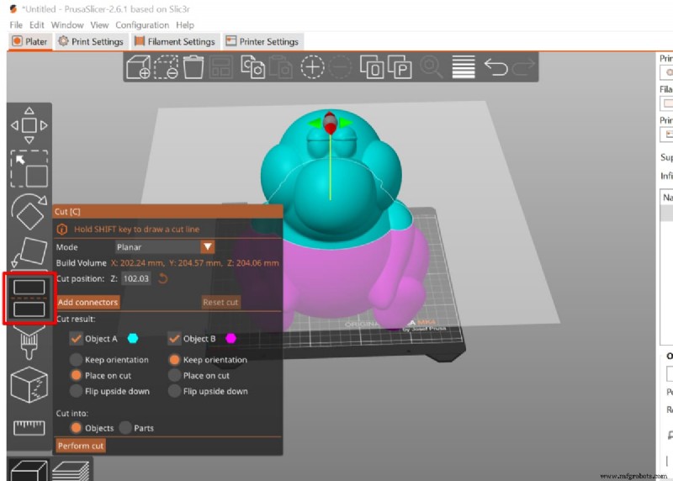Switch to 3D editor view cube icon
This screenshot has height=481, width=673.
(x=29, y=470)
